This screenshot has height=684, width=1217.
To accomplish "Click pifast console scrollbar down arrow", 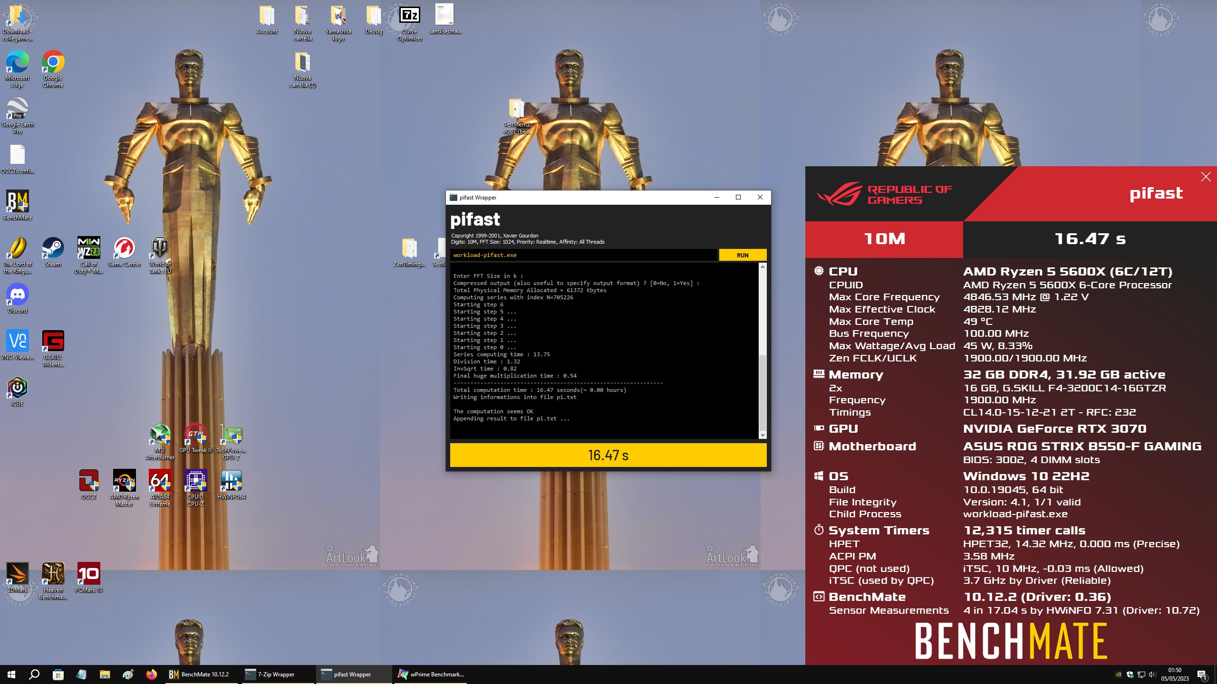I will click(x=763, y=435).
